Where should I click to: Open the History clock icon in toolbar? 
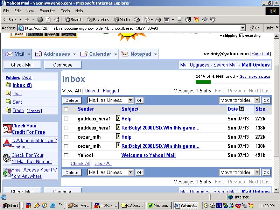click(137, 20)
